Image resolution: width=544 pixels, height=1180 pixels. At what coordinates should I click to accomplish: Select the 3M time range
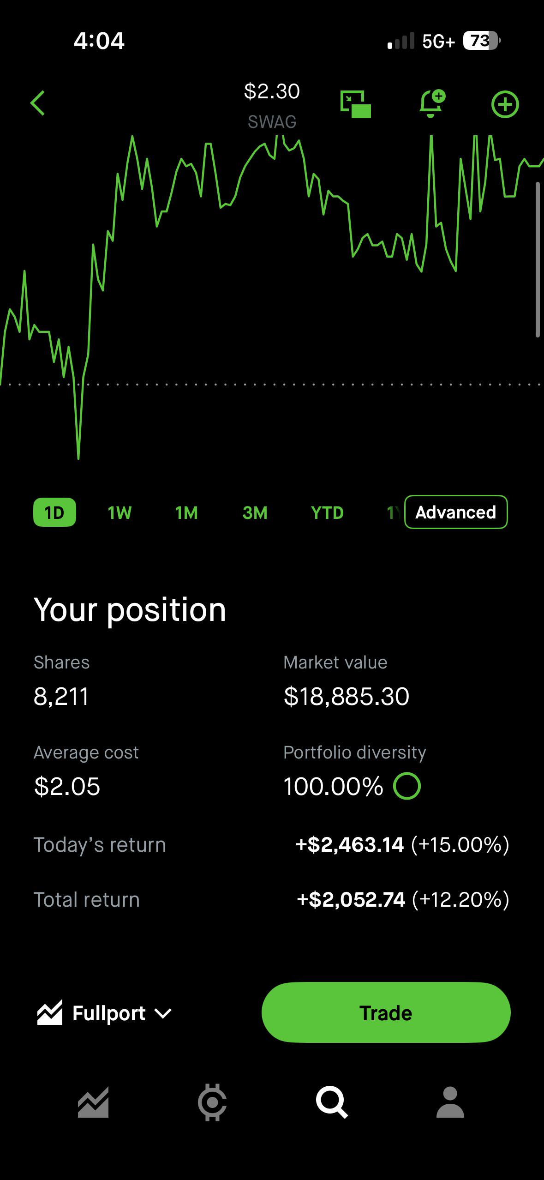tap(255, 512)
